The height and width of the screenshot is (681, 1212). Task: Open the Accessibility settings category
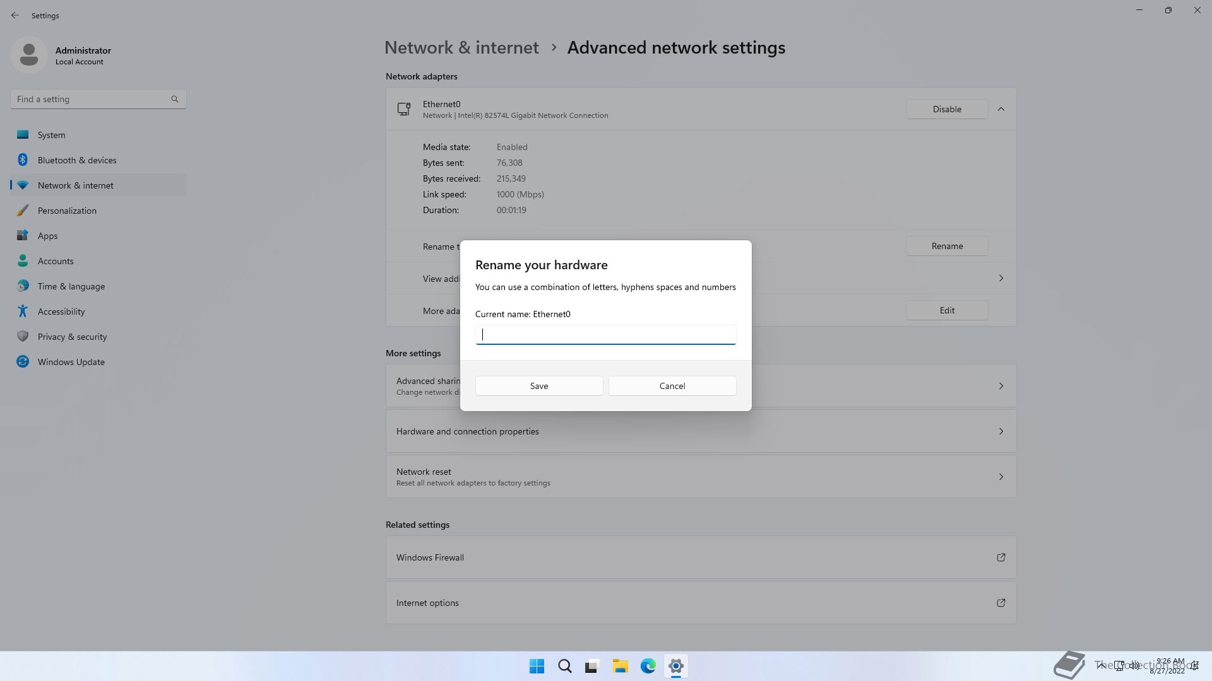pyautogui.click(x=61, y=311)
